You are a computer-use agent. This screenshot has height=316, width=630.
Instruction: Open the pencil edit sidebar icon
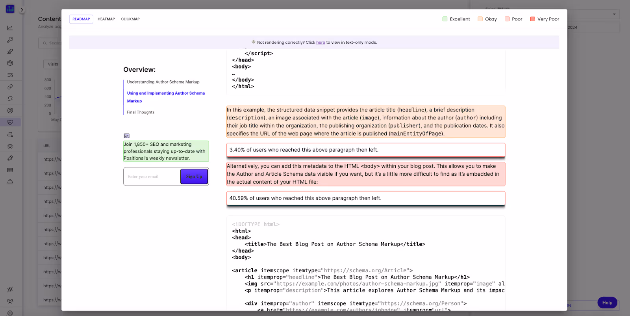(x=10, y=158)
